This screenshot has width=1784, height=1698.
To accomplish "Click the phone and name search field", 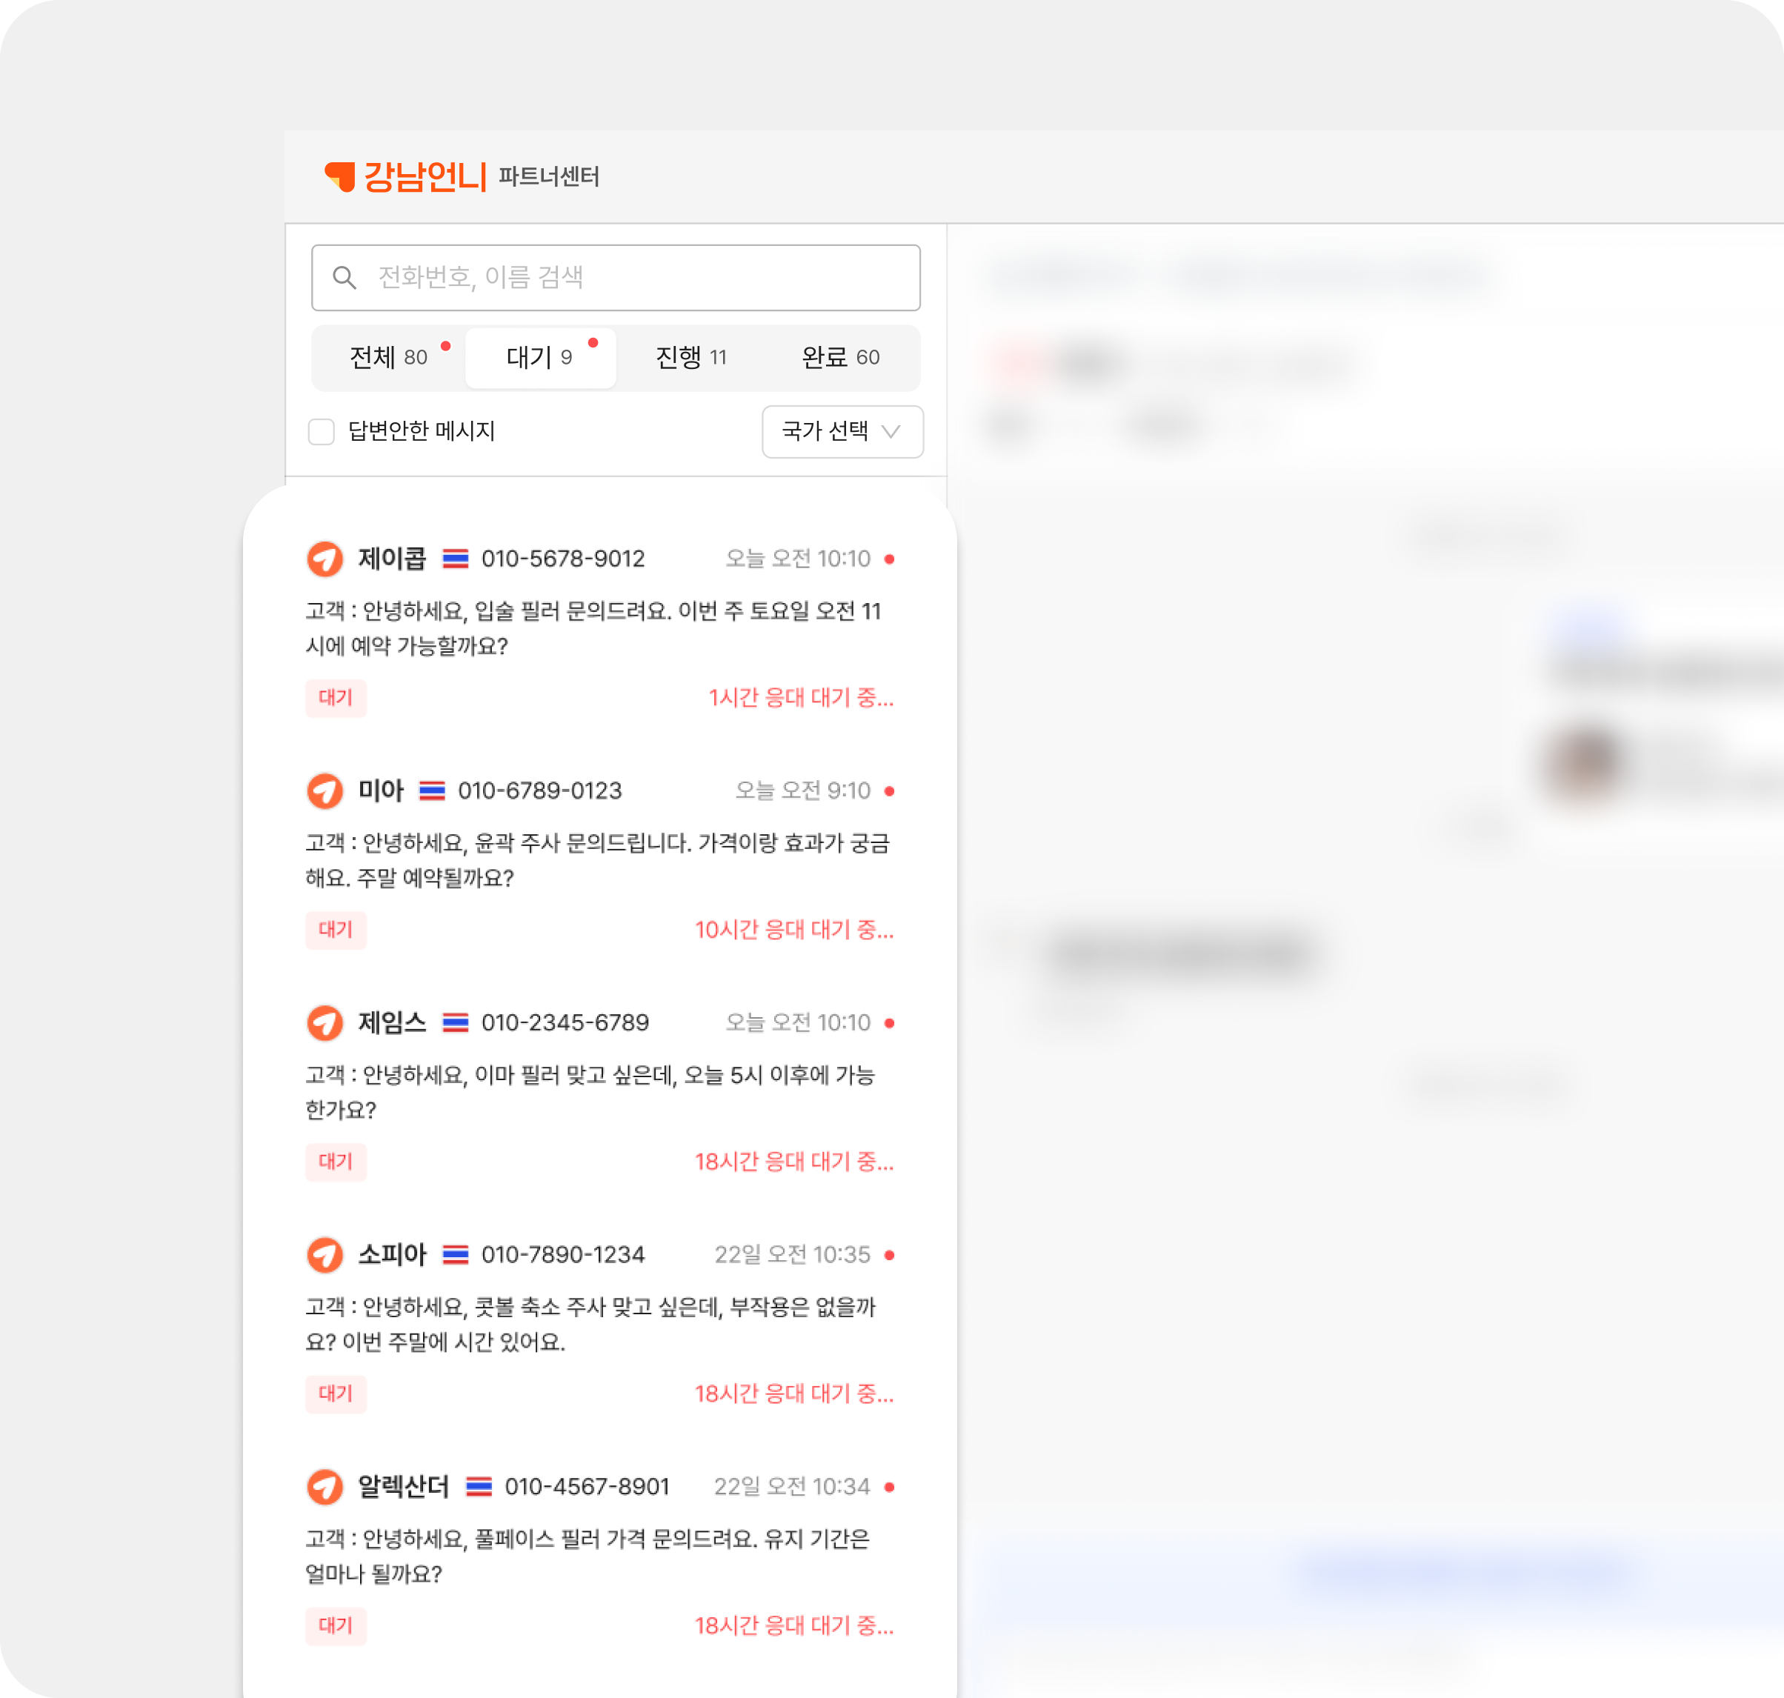I will click(x=633, y=278).
